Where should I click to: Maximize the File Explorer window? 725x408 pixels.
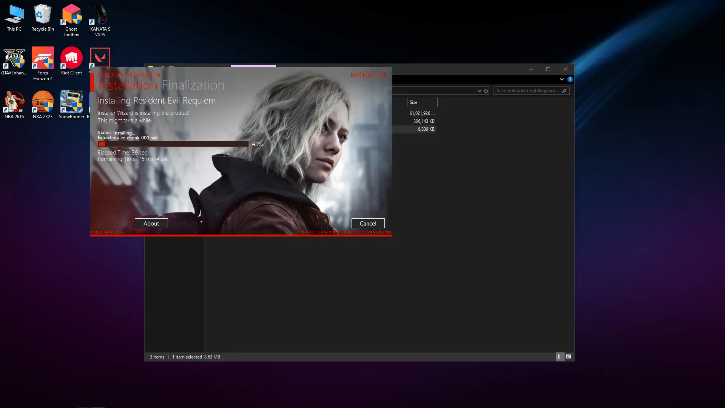pyautogui.click(x=548, y=69)
